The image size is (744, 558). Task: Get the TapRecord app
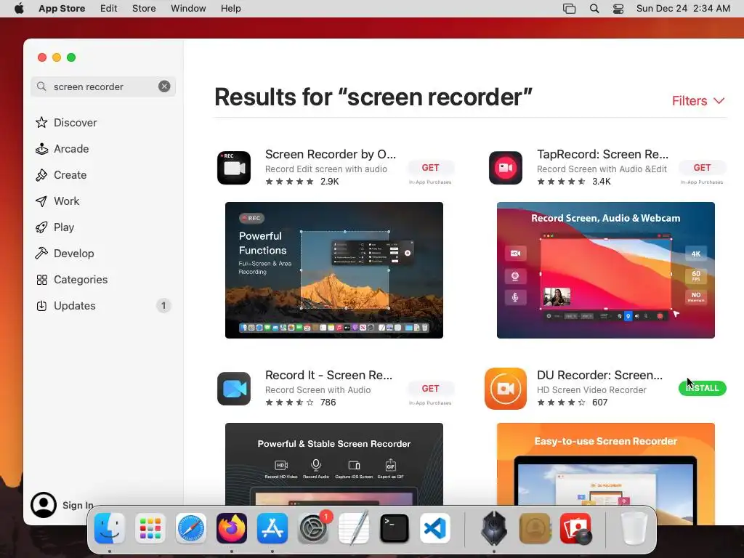(x=702, y=168)
